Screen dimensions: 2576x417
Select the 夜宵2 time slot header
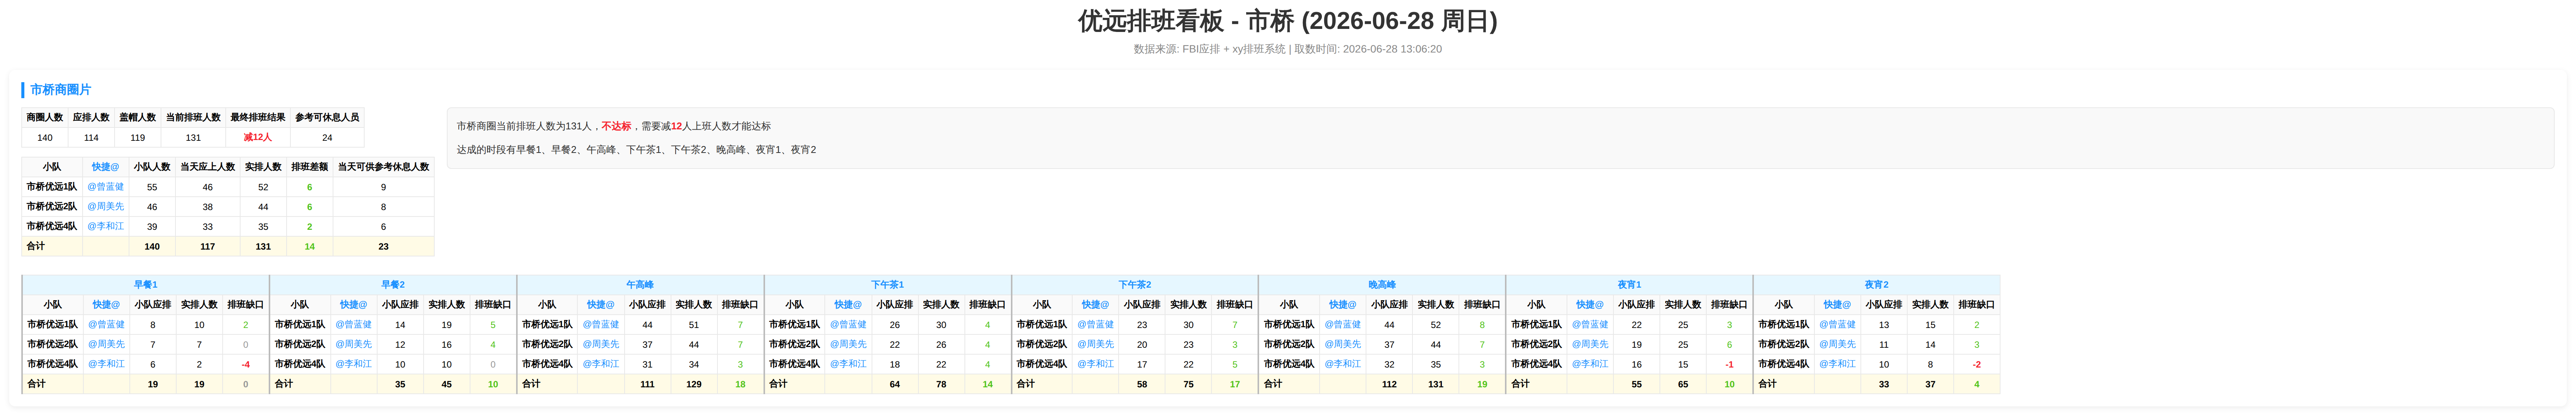[x=1877, y=285]
